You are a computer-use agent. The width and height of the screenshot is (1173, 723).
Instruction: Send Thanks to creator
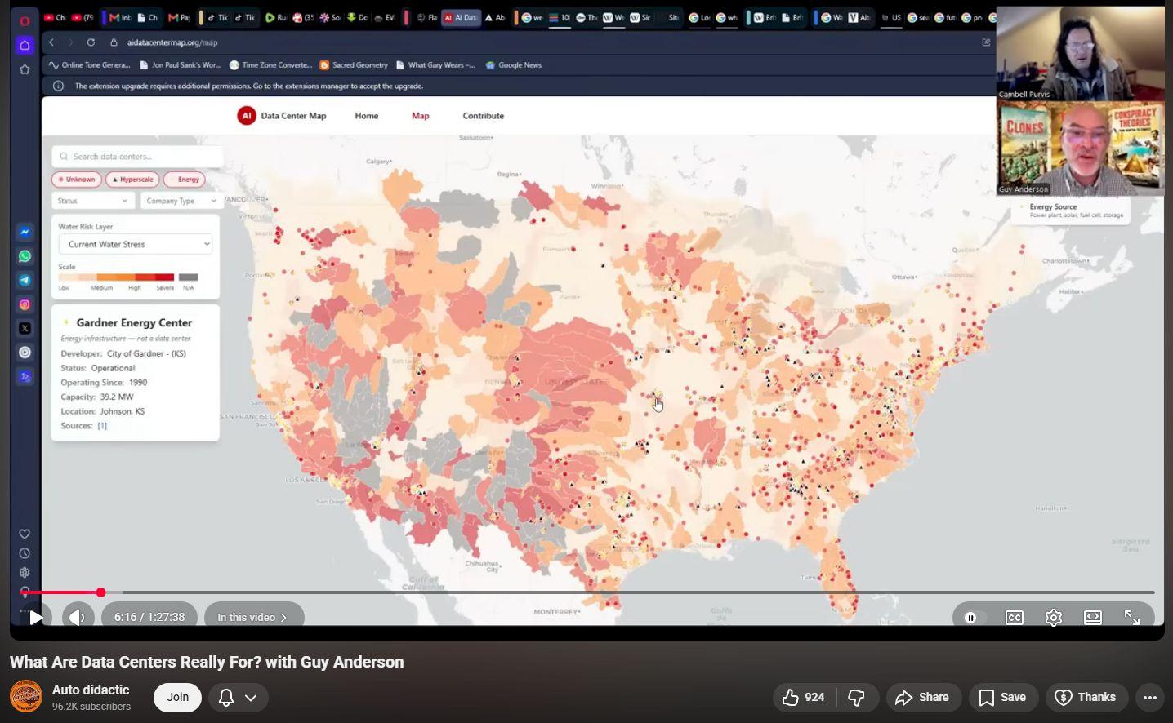click(1086, 697)
